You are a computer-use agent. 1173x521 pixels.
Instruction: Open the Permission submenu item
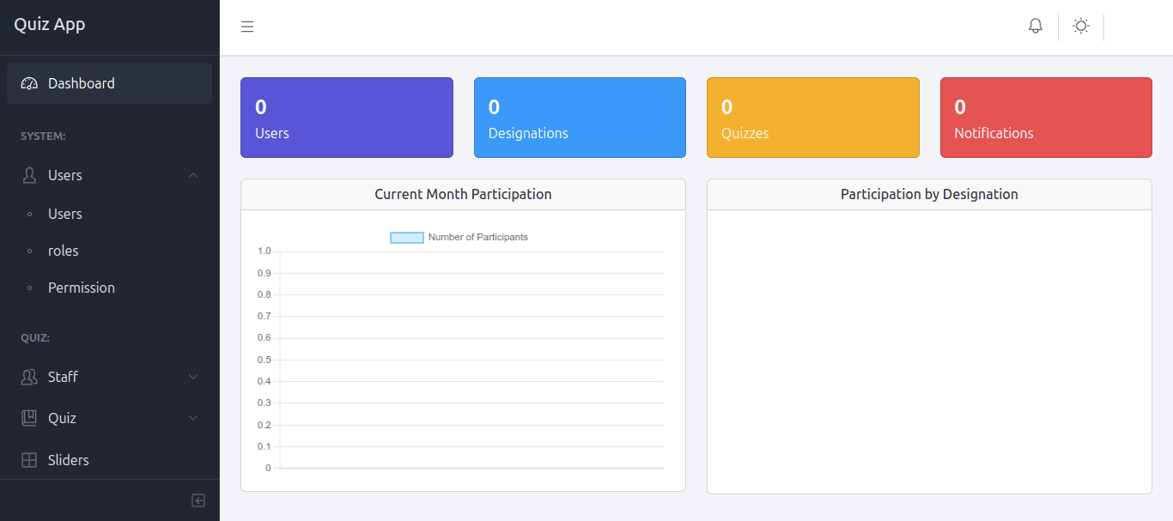click(x=81, y=288)
